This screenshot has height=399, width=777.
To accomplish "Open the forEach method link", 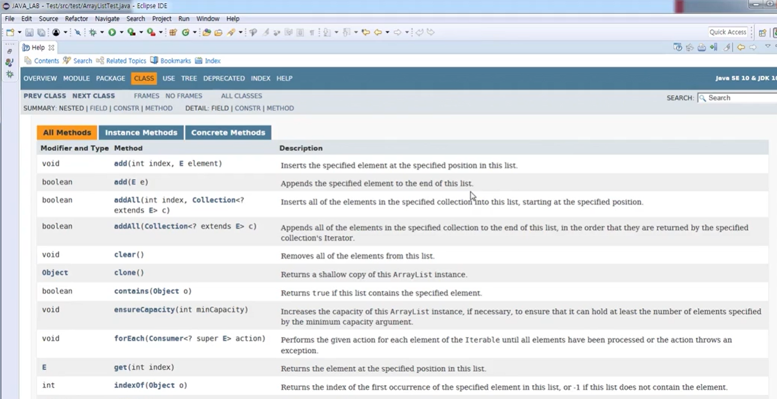I will (x=129, y=338).
